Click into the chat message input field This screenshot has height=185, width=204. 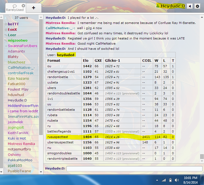point(134,169)
